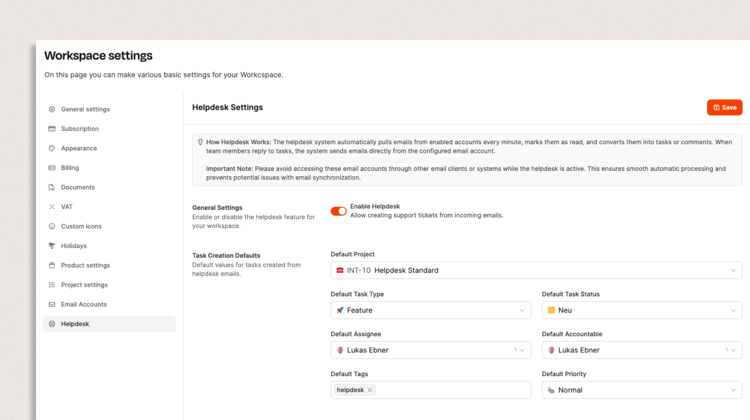Remove the helpdesk tag with the x
The width and height of the screenshot is (750, 420).
[x=370, y=390]
